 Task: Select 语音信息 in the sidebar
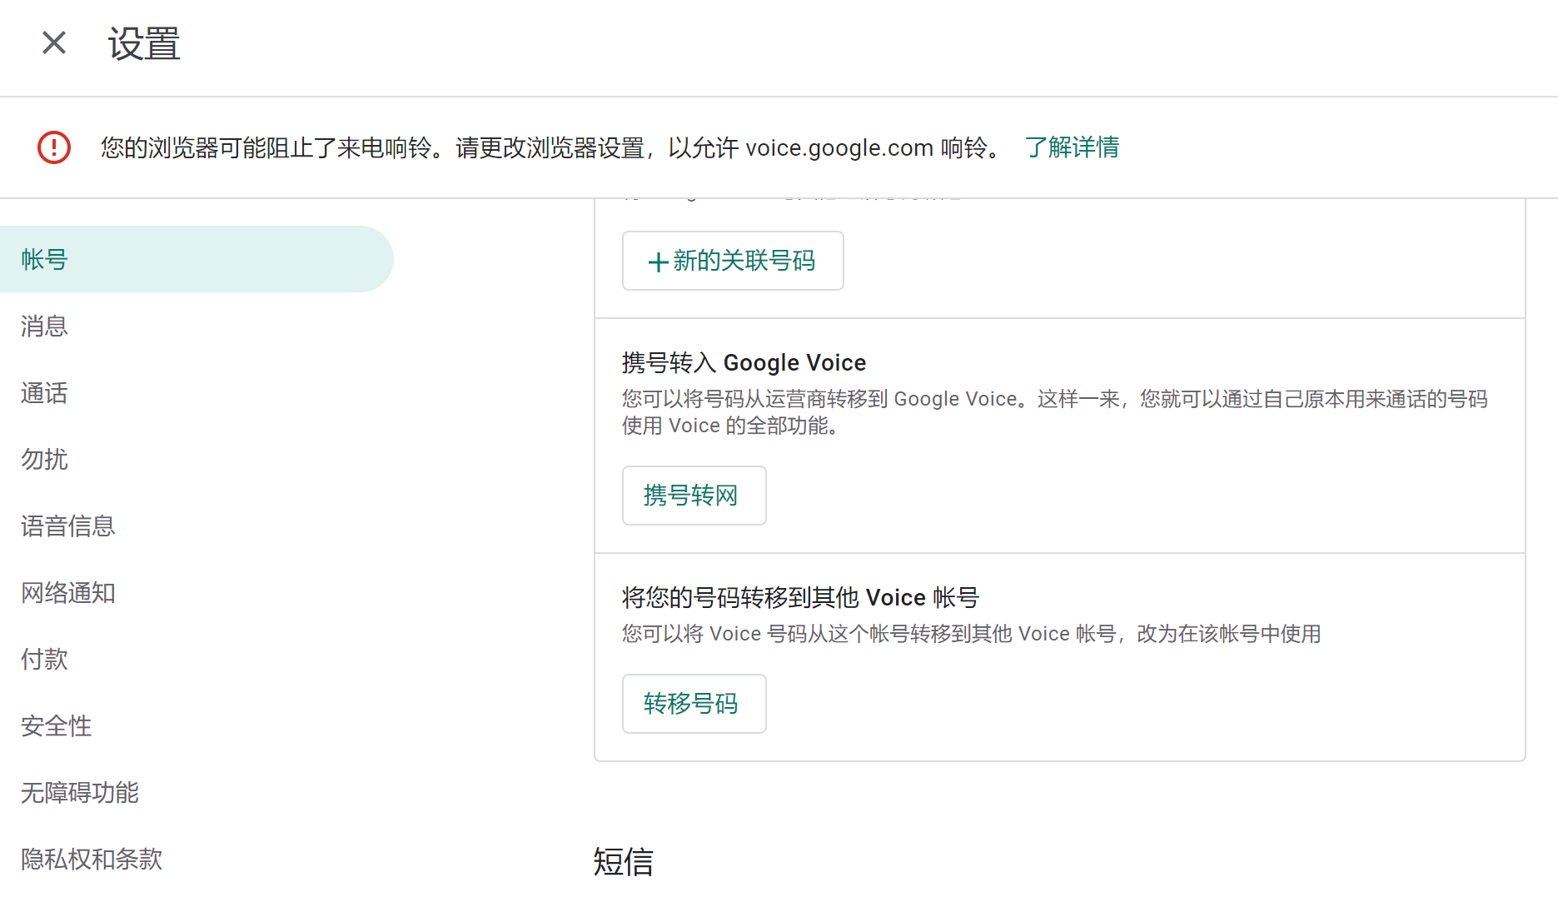point(68,526)
